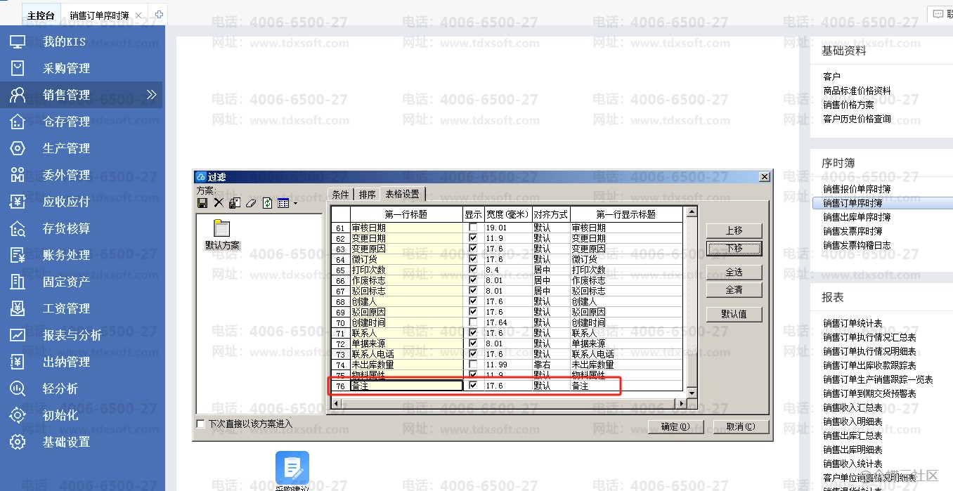Click the 固定资产 building icon

click(18, 282)
